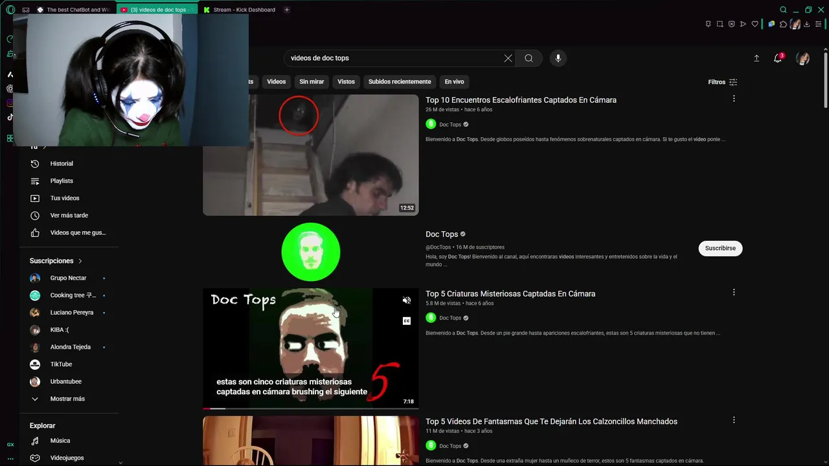Open the workspaces icon beside the tabs

(26, 10)
